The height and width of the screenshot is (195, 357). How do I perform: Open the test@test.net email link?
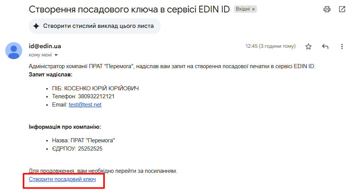85,105
